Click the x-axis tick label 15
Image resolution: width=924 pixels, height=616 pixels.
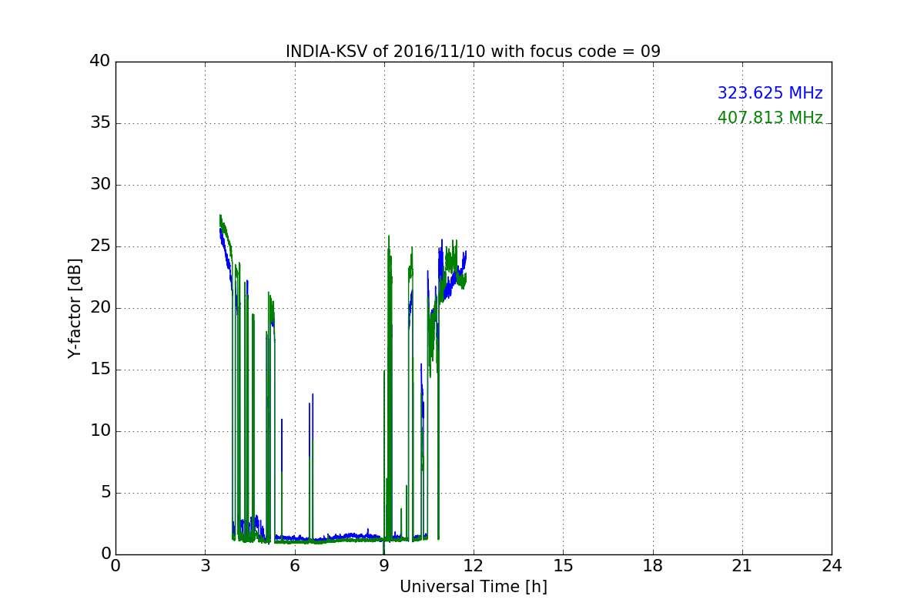pyautogui.click(x=563, y=566)
